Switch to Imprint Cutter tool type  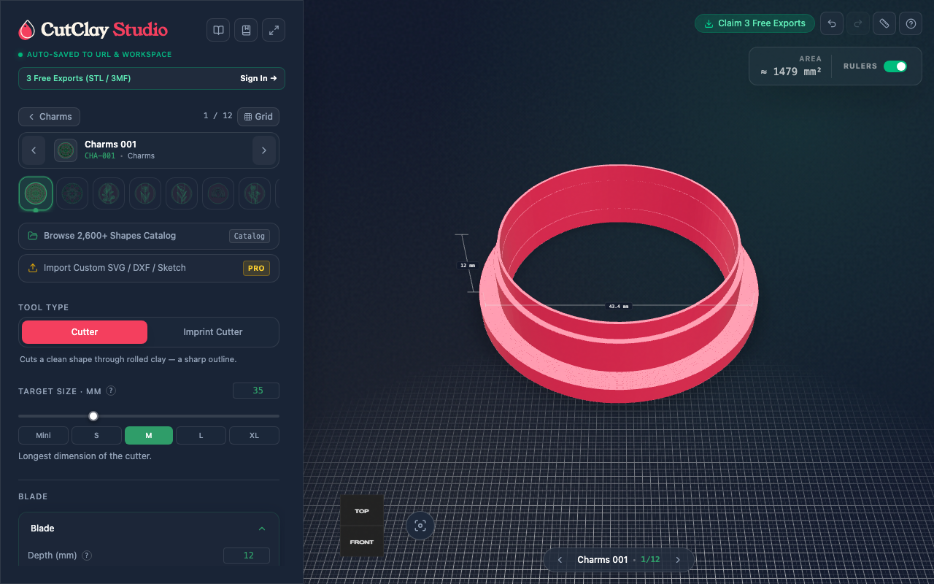pyautogui.click(x=213, y=332)
